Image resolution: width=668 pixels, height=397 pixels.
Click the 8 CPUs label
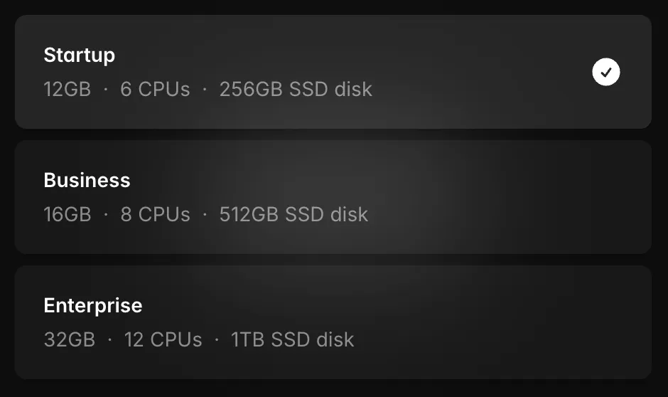tap(155, 215)
